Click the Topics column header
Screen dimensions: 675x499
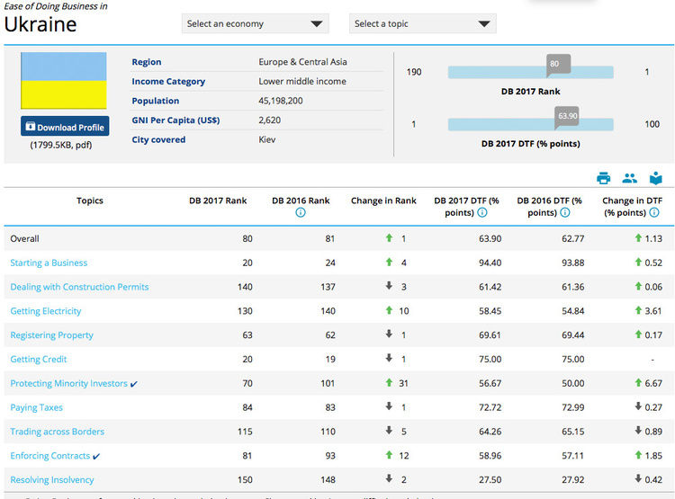coord(90,200)
